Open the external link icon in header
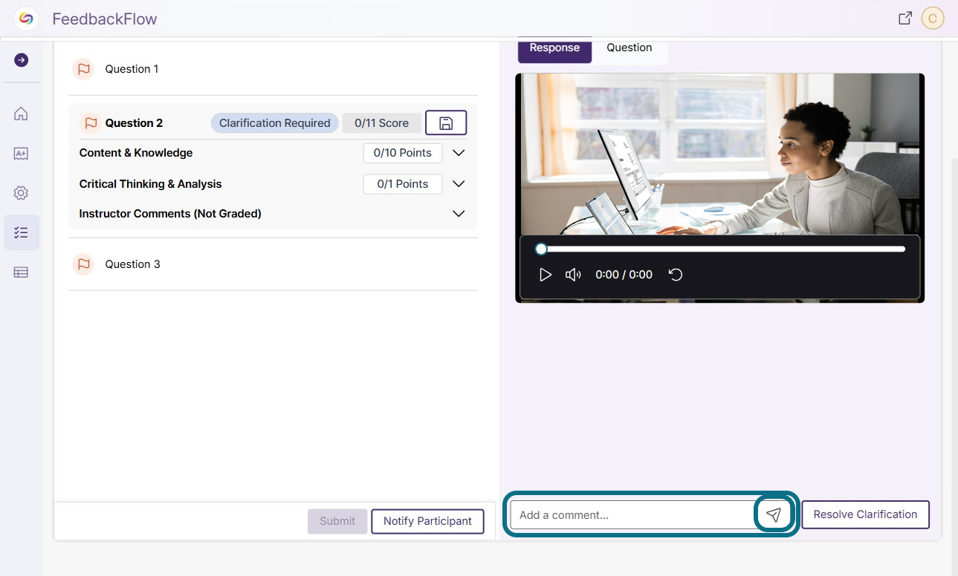This screenshot has width=958, height=576. click(x=905, y=19)
